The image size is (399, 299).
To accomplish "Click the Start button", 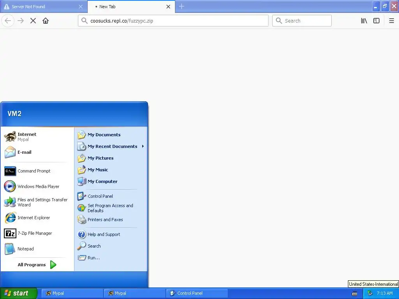I will 18,294.
